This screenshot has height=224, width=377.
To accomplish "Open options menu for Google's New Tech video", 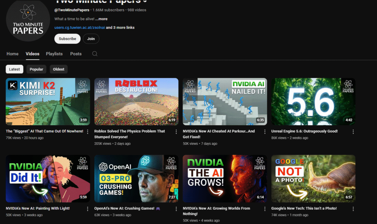I will click(x=353, y=209).
